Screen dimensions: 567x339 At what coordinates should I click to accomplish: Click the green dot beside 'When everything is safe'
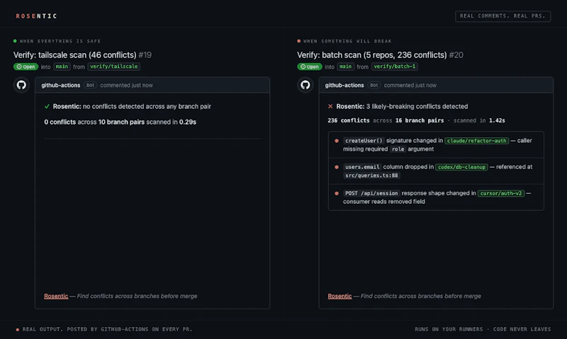(x=15, y=41)
